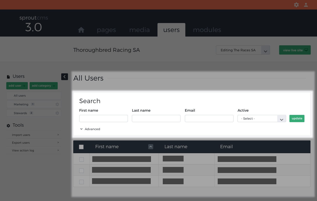This screenshot has height=201, width=317.
Task: Switch to the media tab
Action: (139, 30)
